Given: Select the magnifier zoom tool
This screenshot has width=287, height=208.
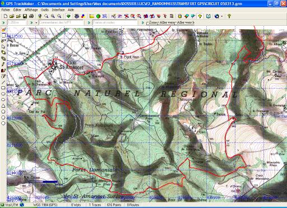Looking at the screenshot, I should click(46, 16).
